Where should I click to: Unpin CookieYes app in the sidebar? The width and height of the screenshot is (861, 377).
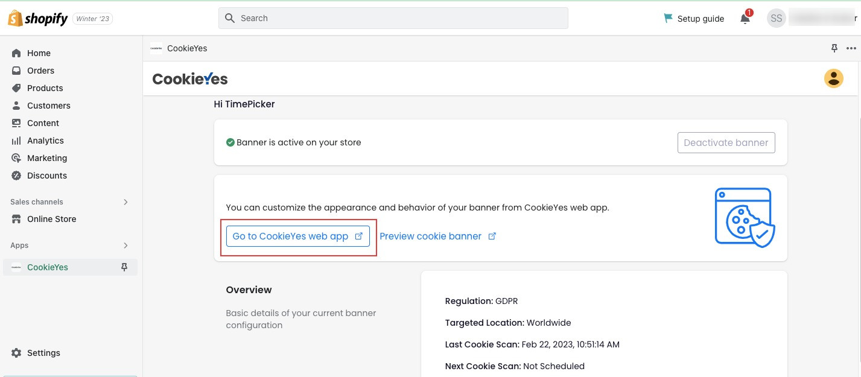pyautogui.click(x=124, y=267)
